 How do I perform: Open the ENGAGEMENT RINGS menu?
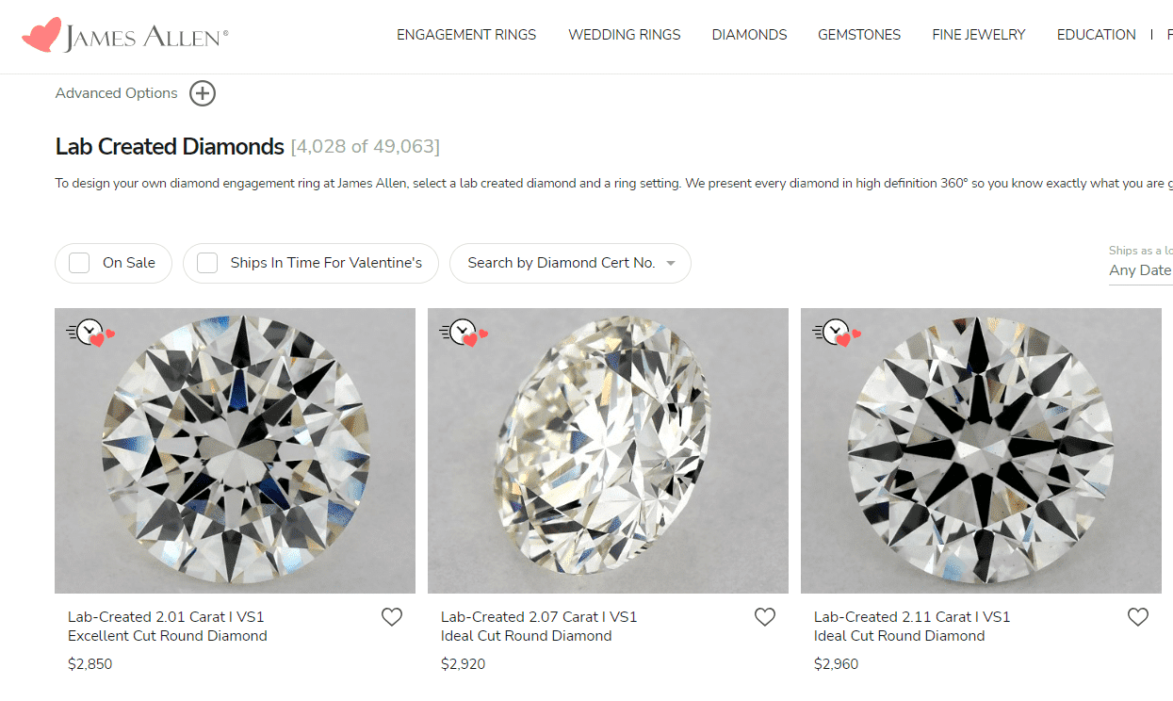466,34
